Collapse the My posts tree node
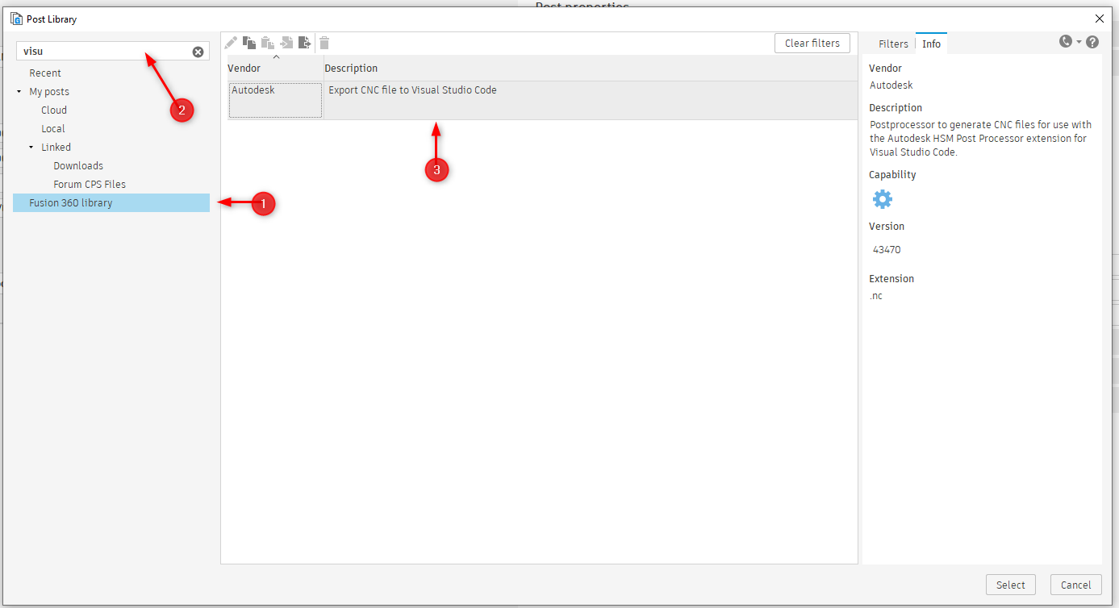1119x608 pixels. pyautogui.click(x=19, y=91)
